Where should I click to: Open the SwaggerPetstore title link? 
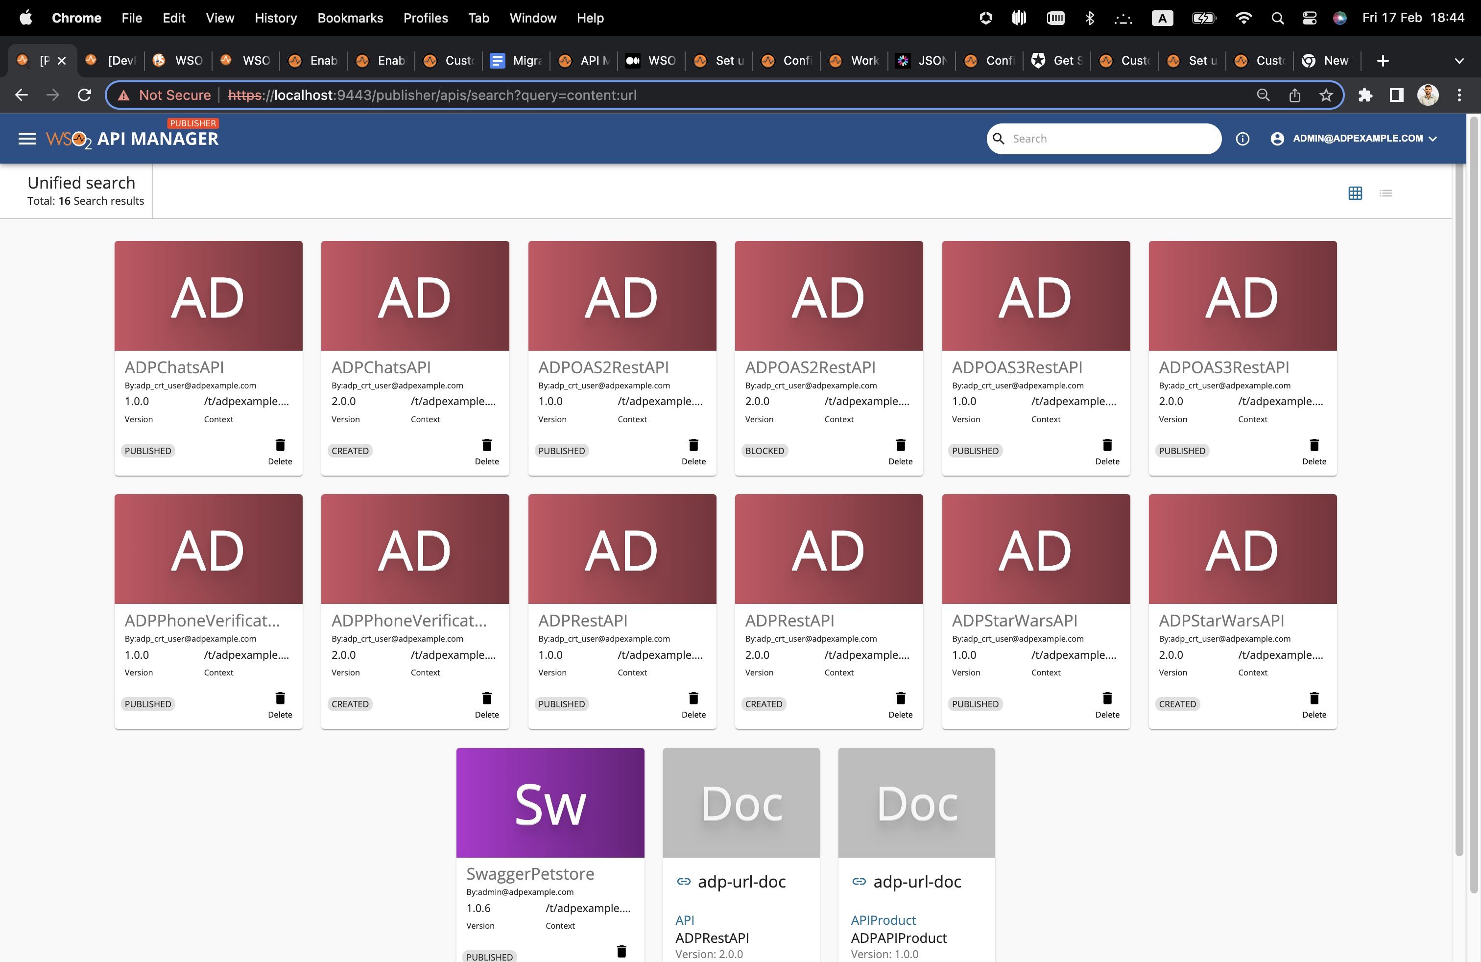click(x=530, y=874)
